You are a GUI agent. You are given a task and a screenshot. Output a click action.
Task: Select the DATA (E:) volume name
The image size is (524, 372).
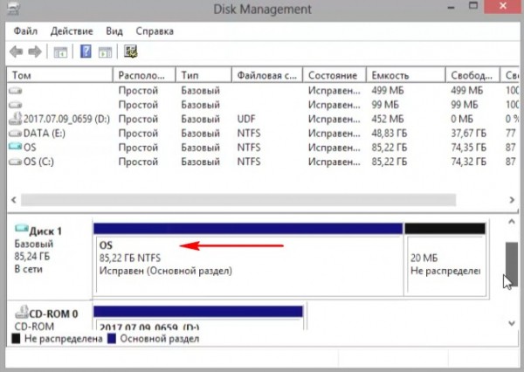45,134
